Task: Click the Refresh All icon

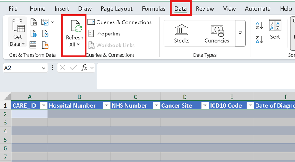Action: click(x=75, y=26)
